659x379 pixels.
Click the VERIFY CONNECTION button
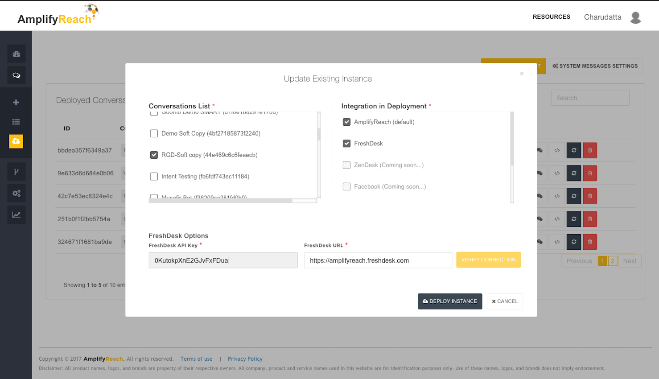tap(488, 260)
